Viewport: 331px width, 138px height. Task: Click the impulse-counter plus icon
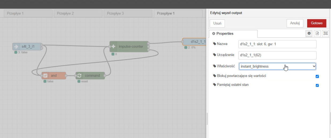tap(113, 46)
